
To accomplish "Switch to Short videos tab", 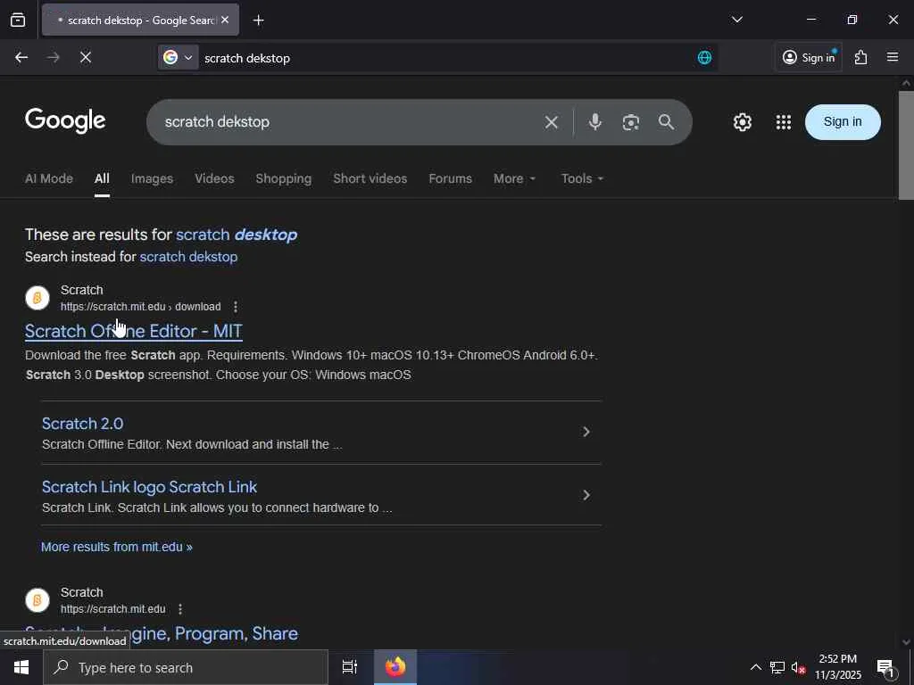I will 370,178.
